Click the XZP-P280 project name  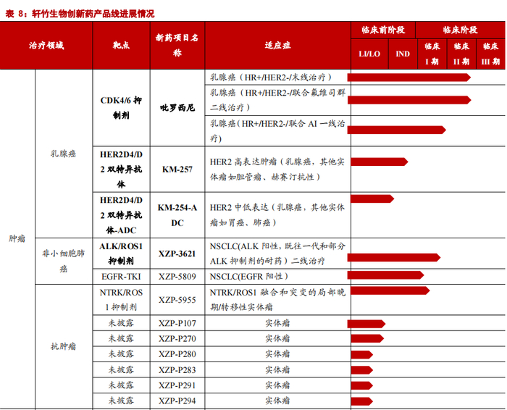177,354
